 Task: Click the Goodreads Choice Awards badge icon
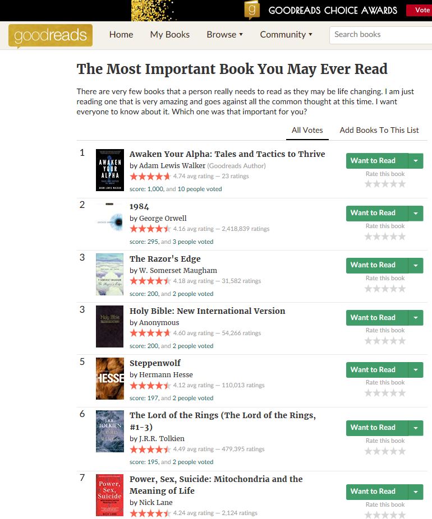252,10
